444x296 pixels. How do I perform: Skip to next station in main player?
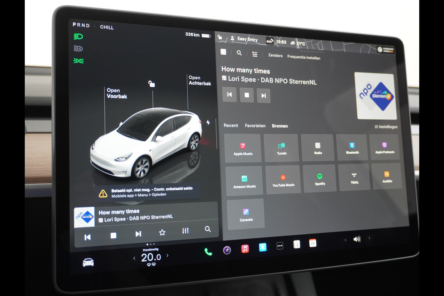(x=263, y=95)
